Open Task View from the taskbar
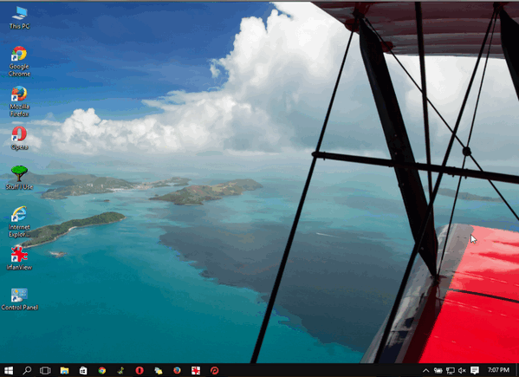Screen dimensions: 519x377 pyautogui.click(x=45, y=370)
